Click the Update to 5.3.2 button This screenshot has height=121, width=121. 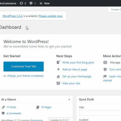tap(59, 119)
